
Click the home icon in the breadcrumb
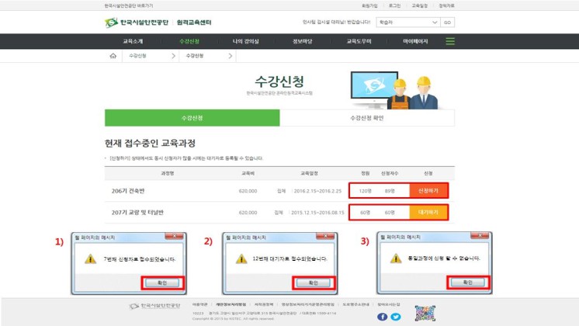point(113,56)
